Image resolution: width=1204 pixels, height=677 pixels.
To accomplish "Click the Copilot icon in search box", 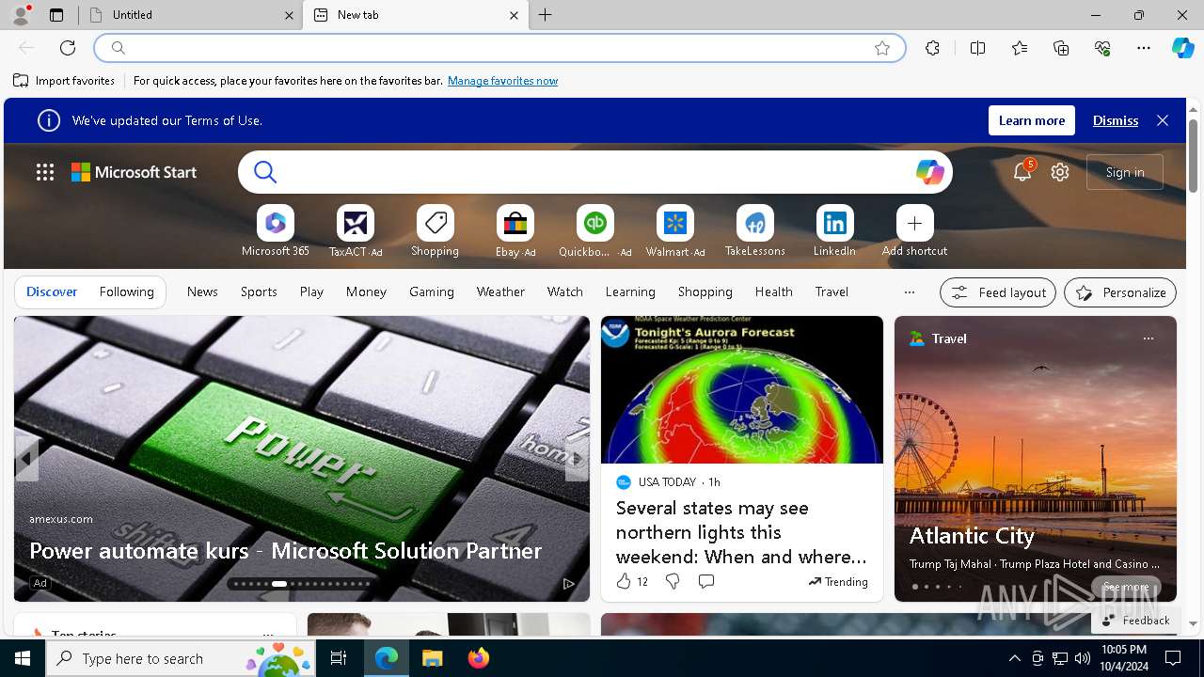I will [929, 172].
